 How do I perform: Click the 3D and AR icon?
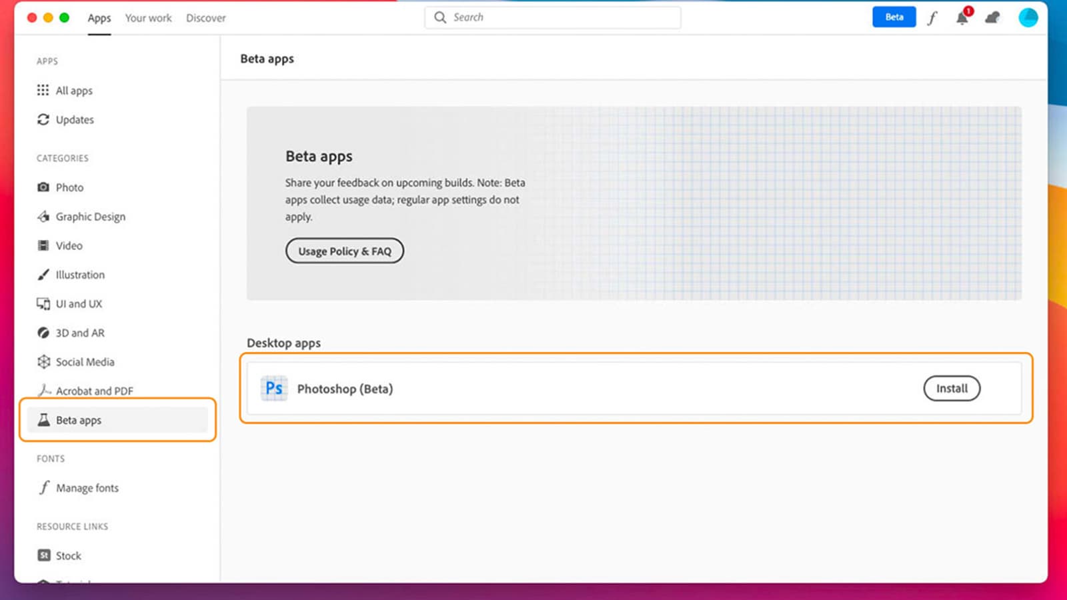tap(43, 333)
